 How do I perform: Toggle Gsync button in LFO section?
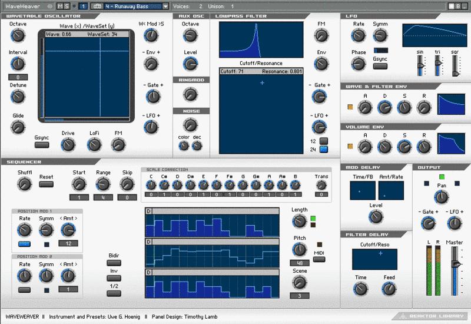pyautogui.click(x=380, y=66)
